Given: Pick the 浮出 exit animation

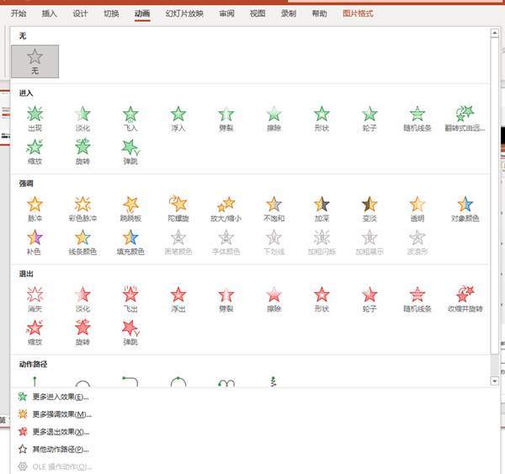Looking at the screenshot, I should 178,300.
